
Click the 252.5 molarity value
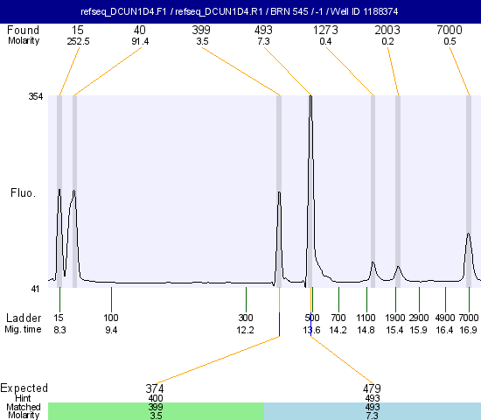78,41
